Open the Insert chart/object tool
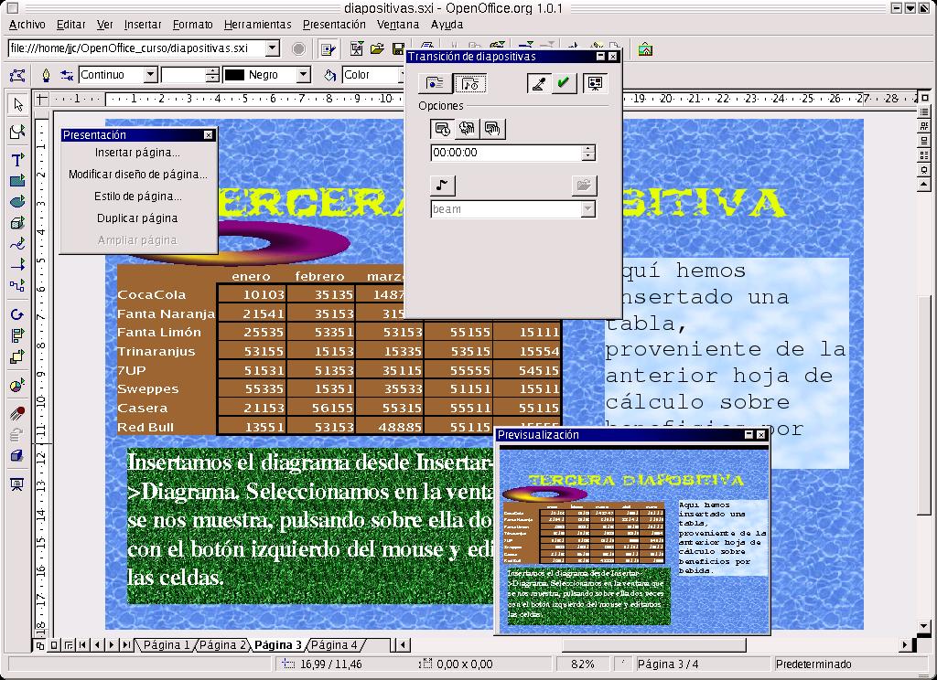This screenshot has height=680, width=937. 17,386
